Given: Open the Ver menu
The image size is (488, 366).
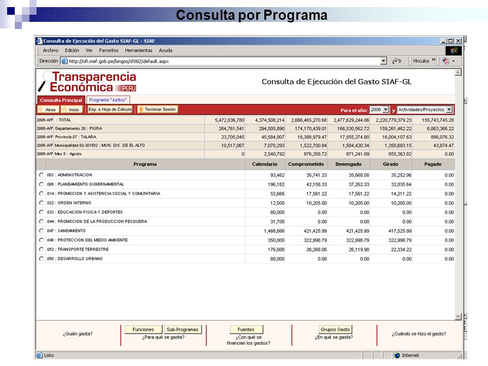Looking at the screenshot, I should (89, 50).
